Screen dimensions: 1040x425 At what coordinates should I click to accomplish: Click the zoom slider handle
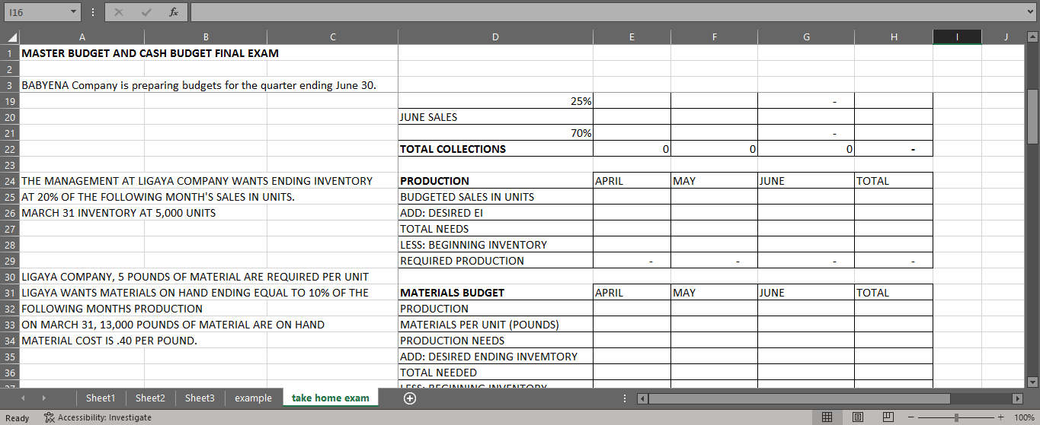point(957,417)
